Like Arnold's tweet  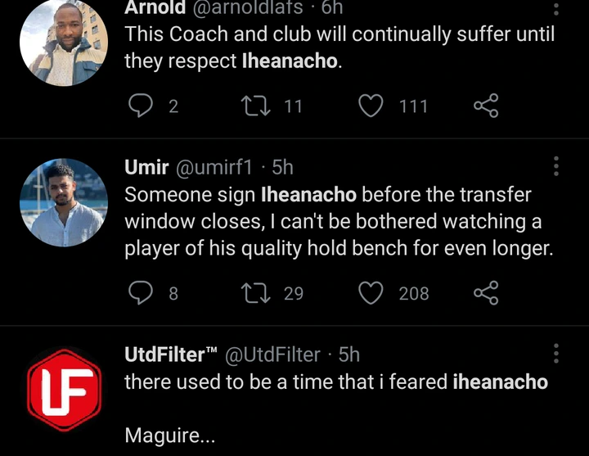pos(372,106)
